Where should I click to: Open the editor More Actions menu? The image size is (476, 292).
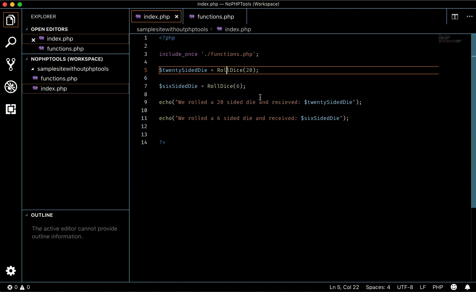pos(469,16)
